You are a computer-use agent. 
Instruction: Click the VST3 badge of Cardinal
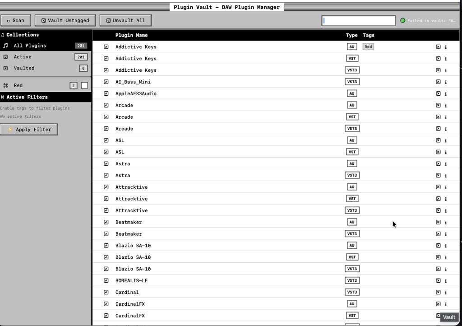(352, 292)
